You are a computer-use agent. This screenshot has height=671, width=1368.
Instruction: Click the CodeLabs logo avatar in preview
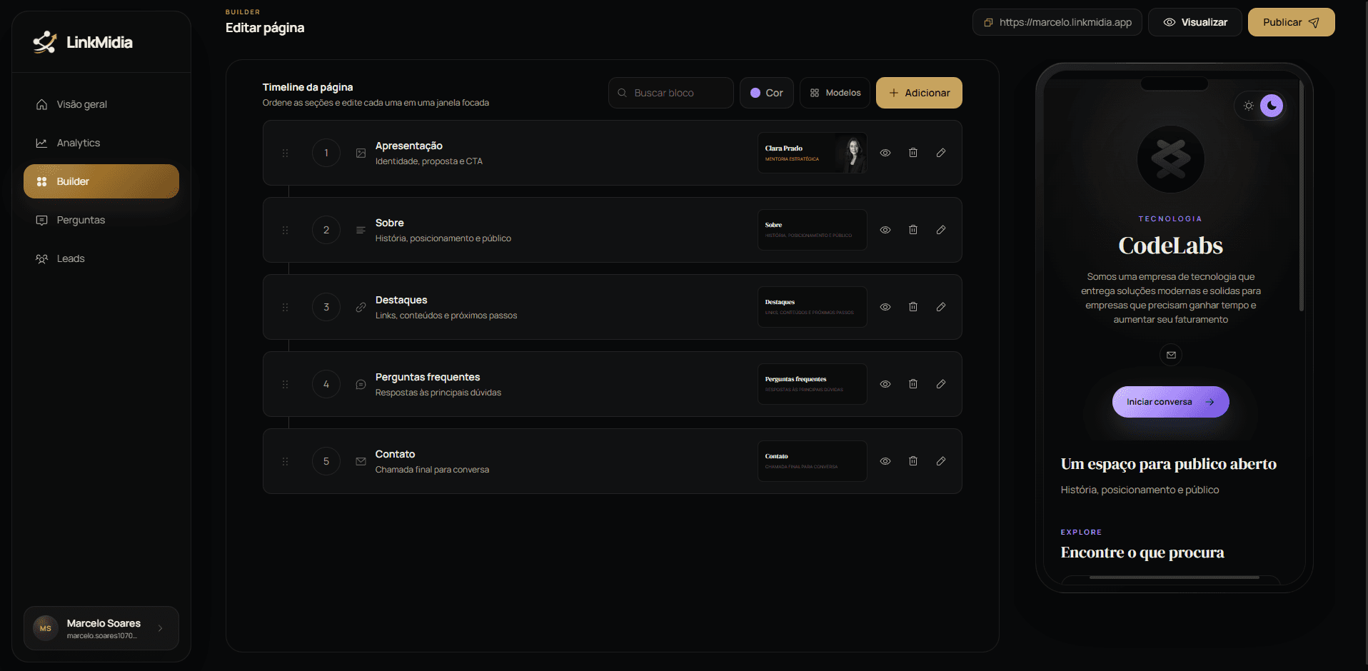(x=1171, y=158)
